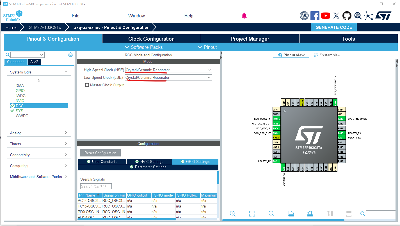Switch to the Tools tab
400x226 pixels.
click(348, 39)
